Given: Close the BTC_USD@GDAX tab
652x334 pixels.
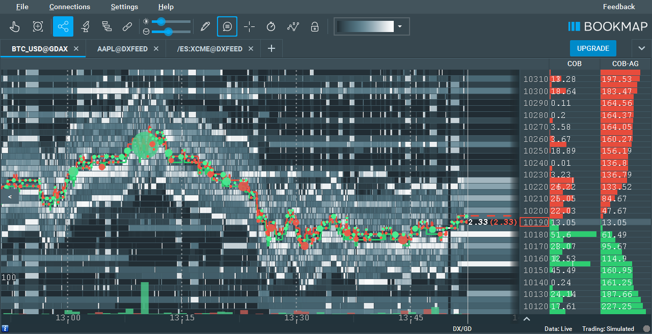Looking at the screenshot, I should point(76,49).
